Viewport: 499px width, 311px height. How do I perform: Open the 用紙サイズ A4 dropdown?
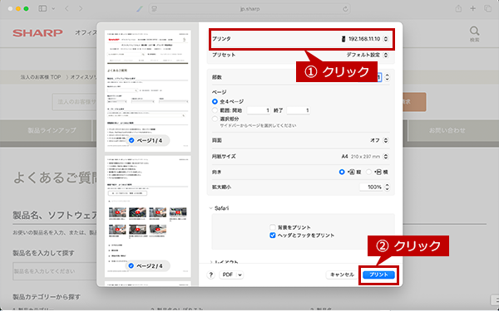click(x=302, y=157)
